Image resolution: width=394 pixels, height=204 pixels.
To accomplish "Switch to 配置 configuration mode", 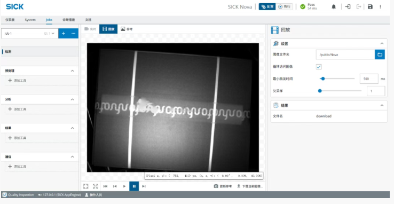I will tap(267, 7).
